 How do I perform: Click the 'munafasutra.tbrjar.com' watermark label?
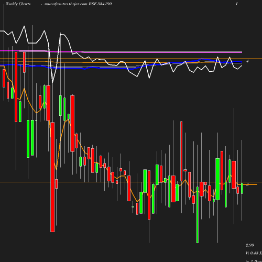[x=66, y=4]
